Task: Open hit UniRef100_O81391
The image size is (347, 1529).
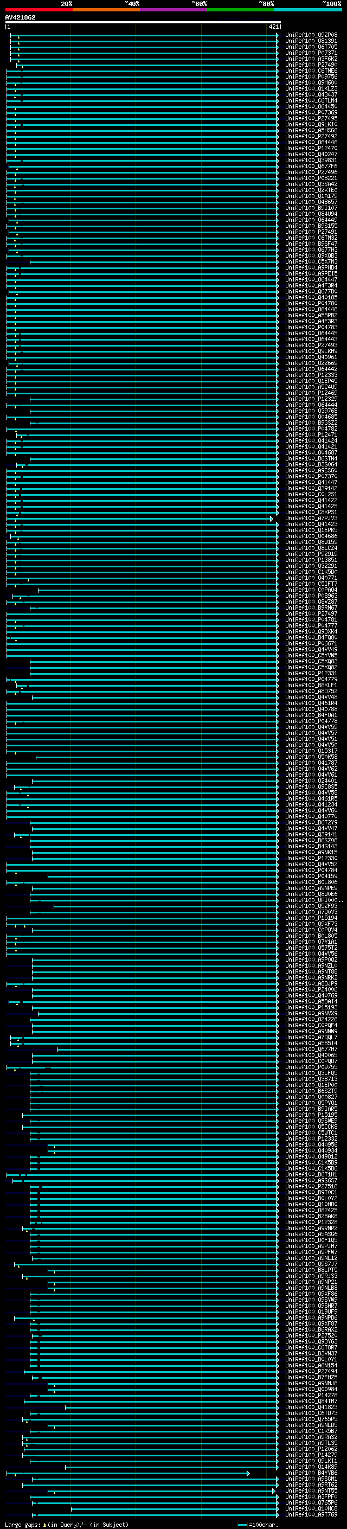Action: (311, 41)
